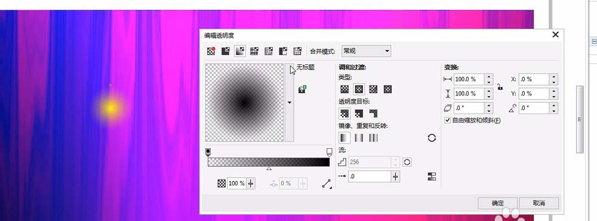
Task: Click the node transparency checkerboard icon
Action: (x=221, y=183)
